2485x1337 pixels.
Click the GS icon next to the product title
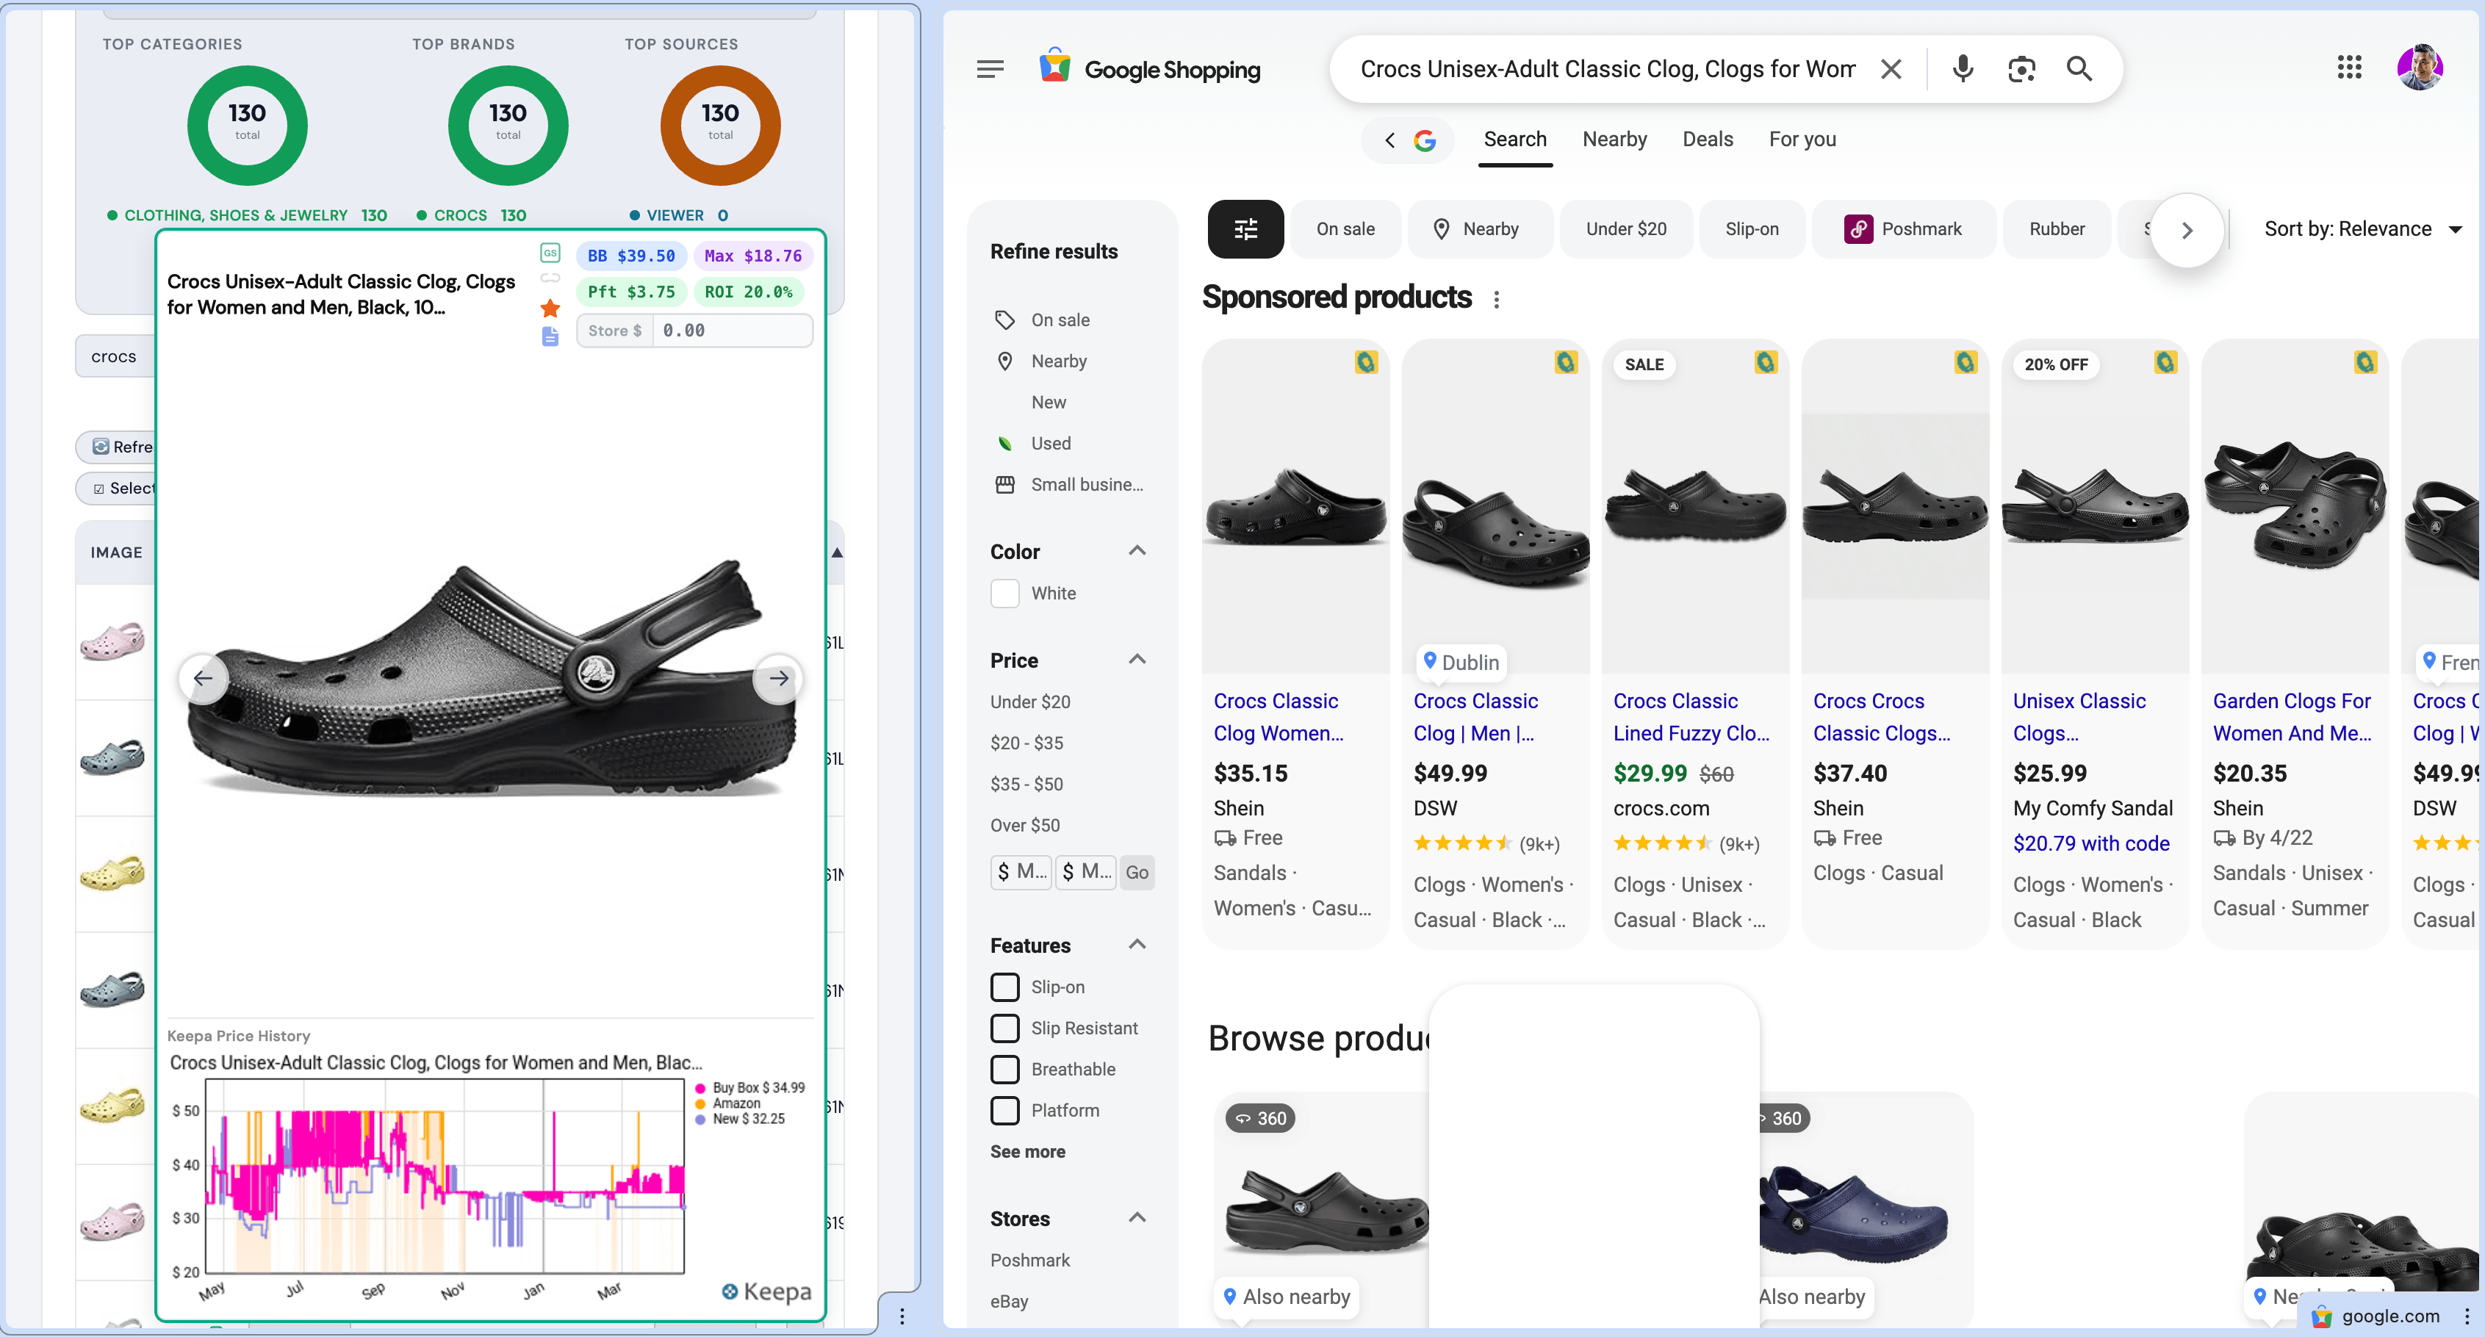[x=550, y=253]
